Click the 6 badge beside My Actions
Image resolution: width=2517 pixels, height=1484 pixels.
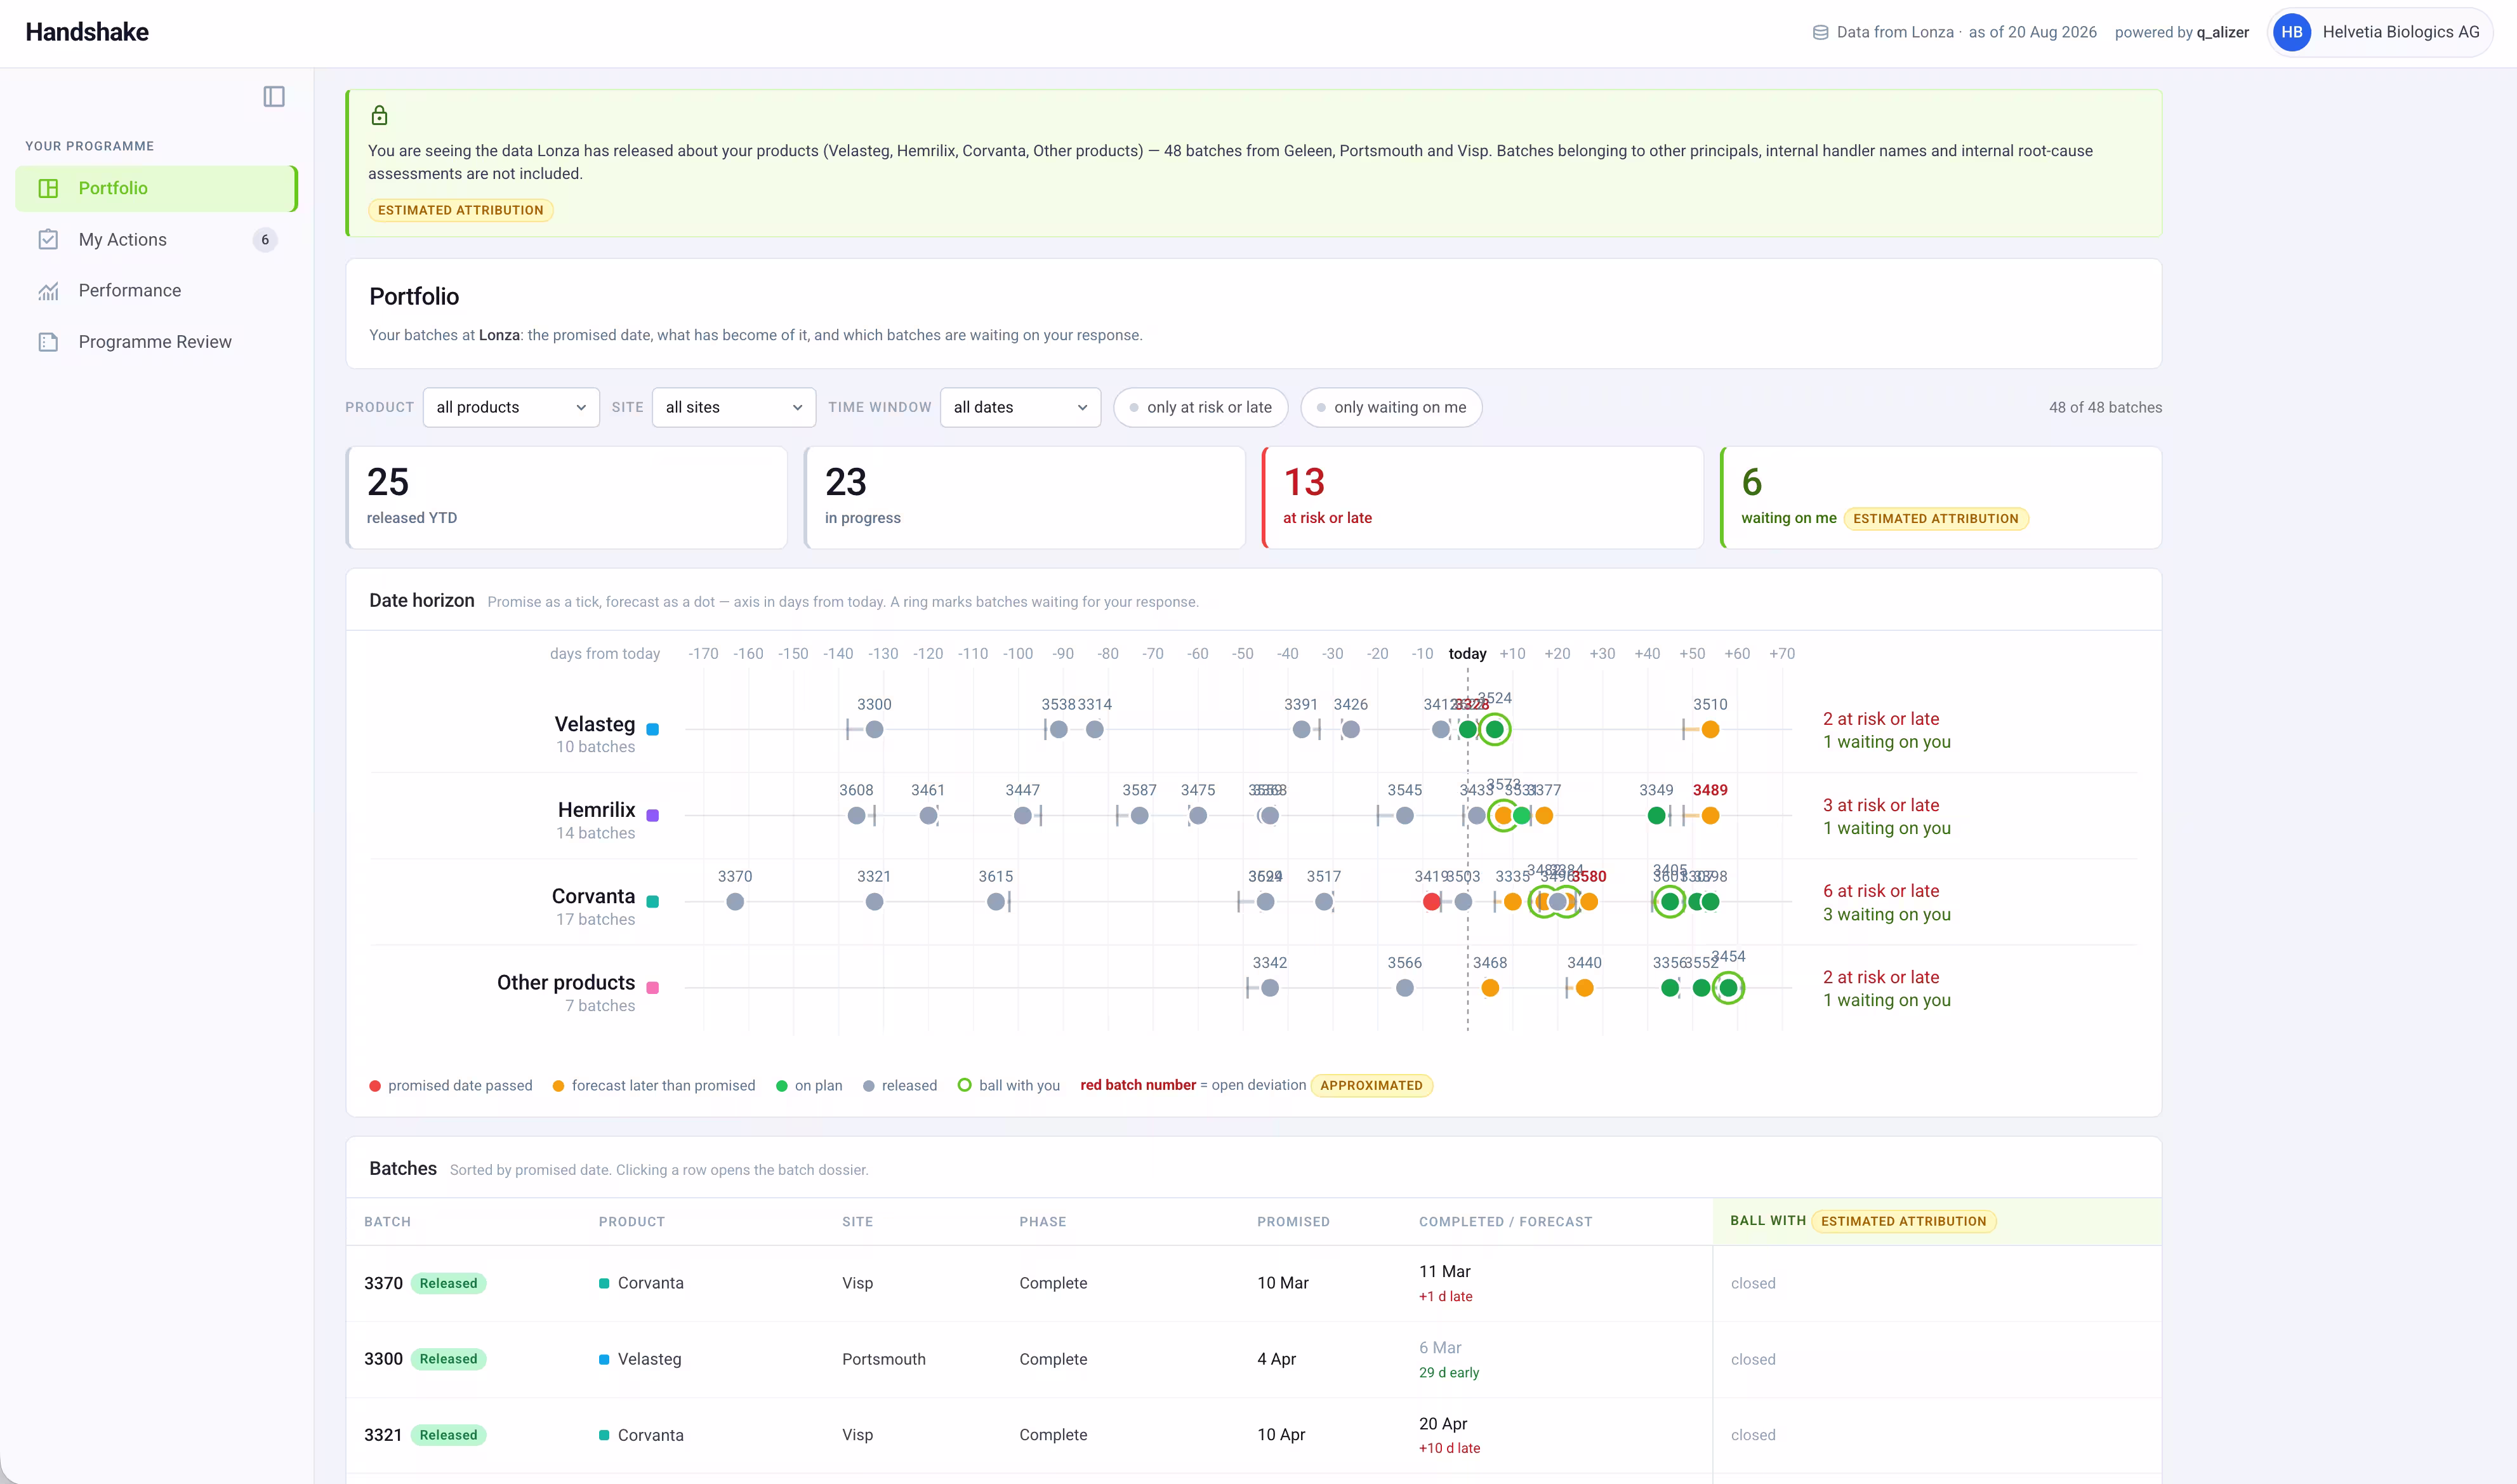click(x=265, y=240)
